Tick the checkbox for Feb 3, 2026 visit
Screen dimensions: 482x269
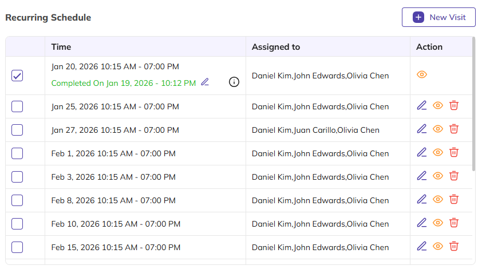pos(17,177)
